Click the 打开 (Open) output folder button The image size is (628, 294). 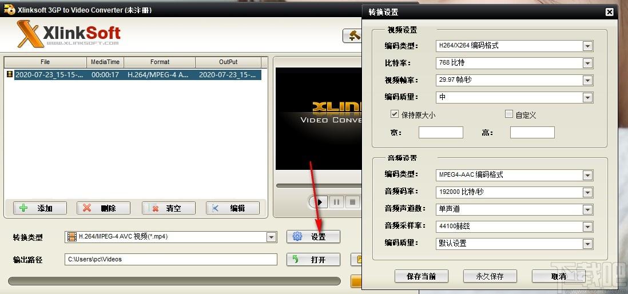point(313,260)
